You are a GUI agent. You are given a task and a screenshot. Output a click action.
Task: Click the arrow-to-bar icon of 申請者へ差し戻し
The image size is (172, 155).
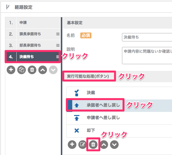(x=77, y=118)
